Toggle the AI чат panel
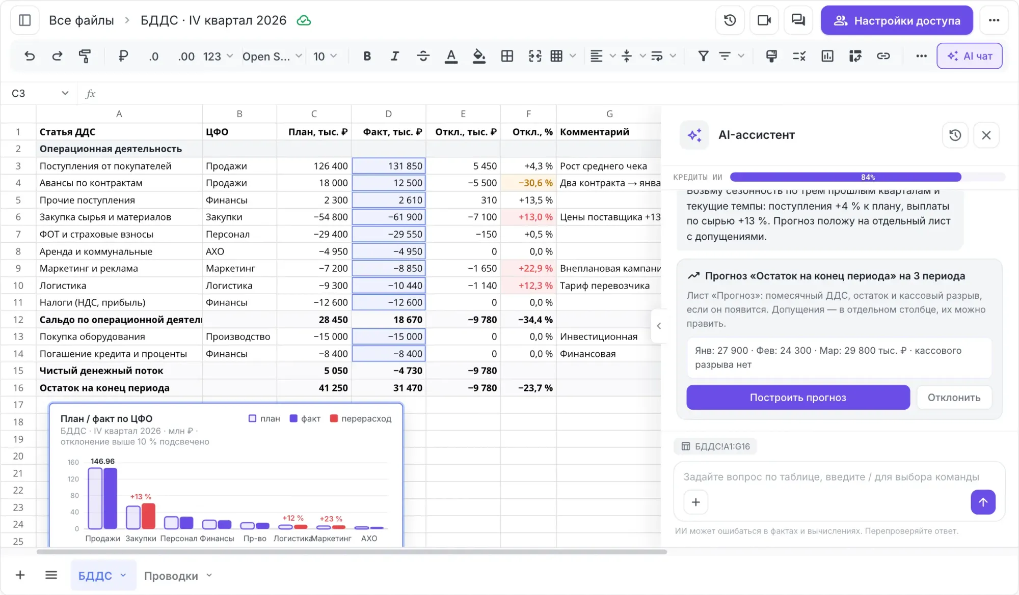This screenshot has height=595, width=1019. pos(970,56)
